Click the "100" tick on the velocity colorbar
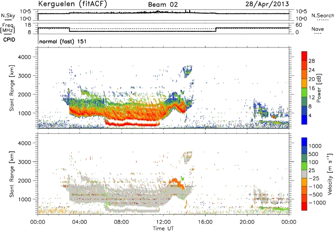 point(314,162)
